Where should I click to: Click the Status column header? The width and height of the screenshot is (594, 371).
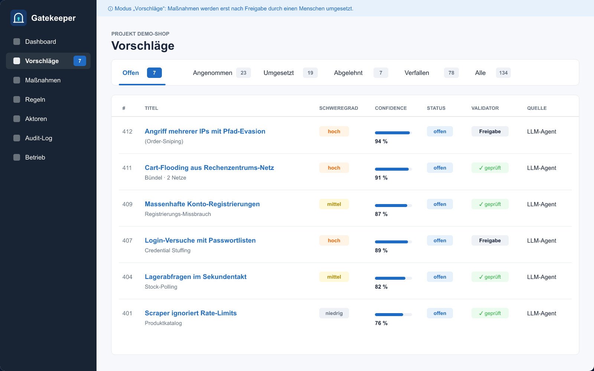[436, 108]
